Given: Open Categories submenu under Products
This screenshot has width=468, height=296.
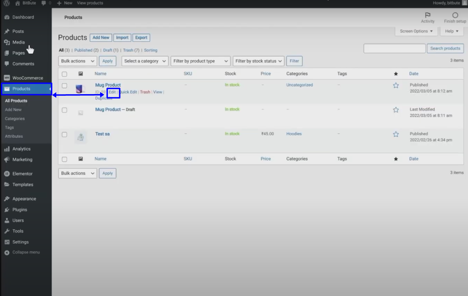Looking at the screenshot, I should pyautogui.click(x=15, y=118).
